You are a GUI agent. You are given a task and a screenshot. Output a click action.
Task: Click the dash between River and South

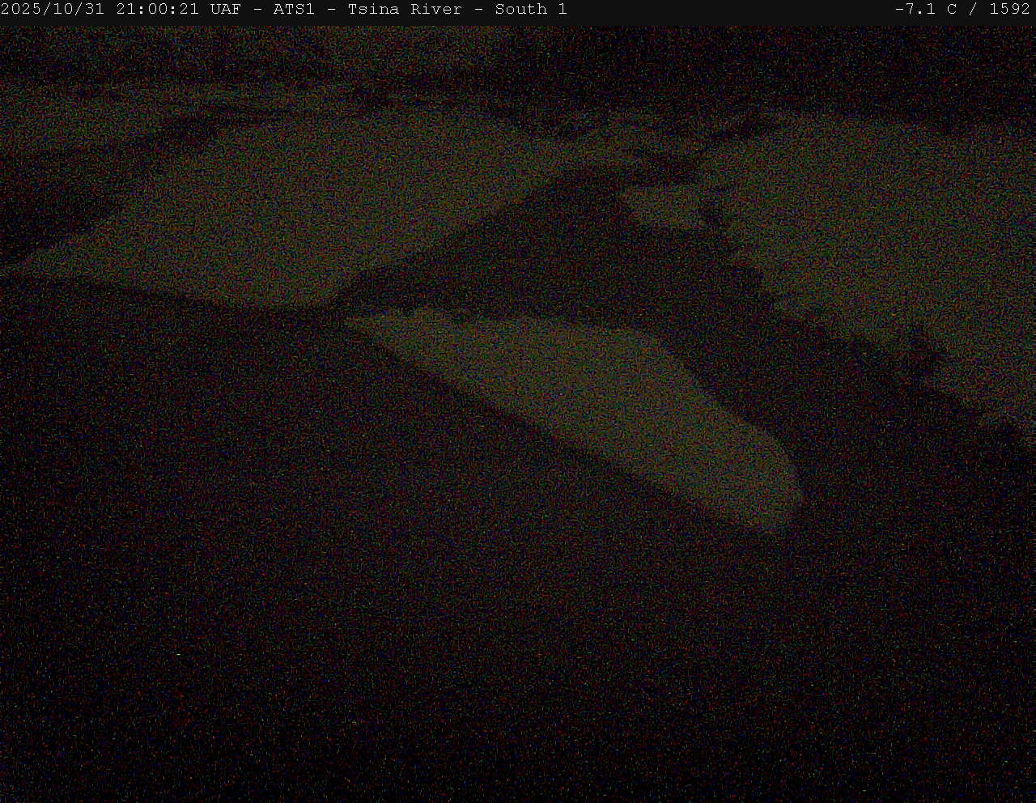pos(478,10)
